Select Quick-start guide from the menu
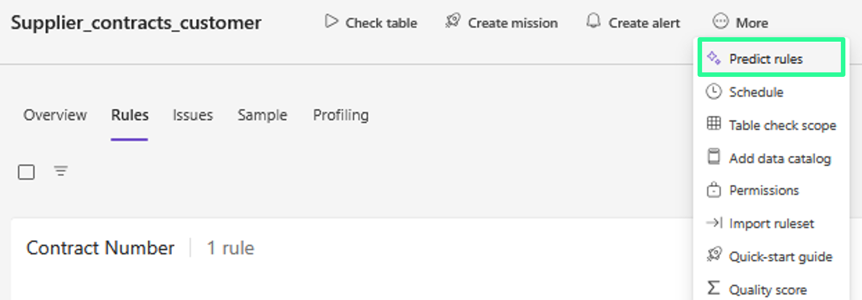This screenshot has height=300, width=862. coord(781,257)
